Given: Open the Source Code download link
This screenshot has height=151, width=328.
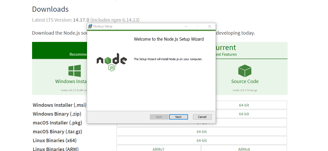Looking at the screenshot, I should 245,81.
